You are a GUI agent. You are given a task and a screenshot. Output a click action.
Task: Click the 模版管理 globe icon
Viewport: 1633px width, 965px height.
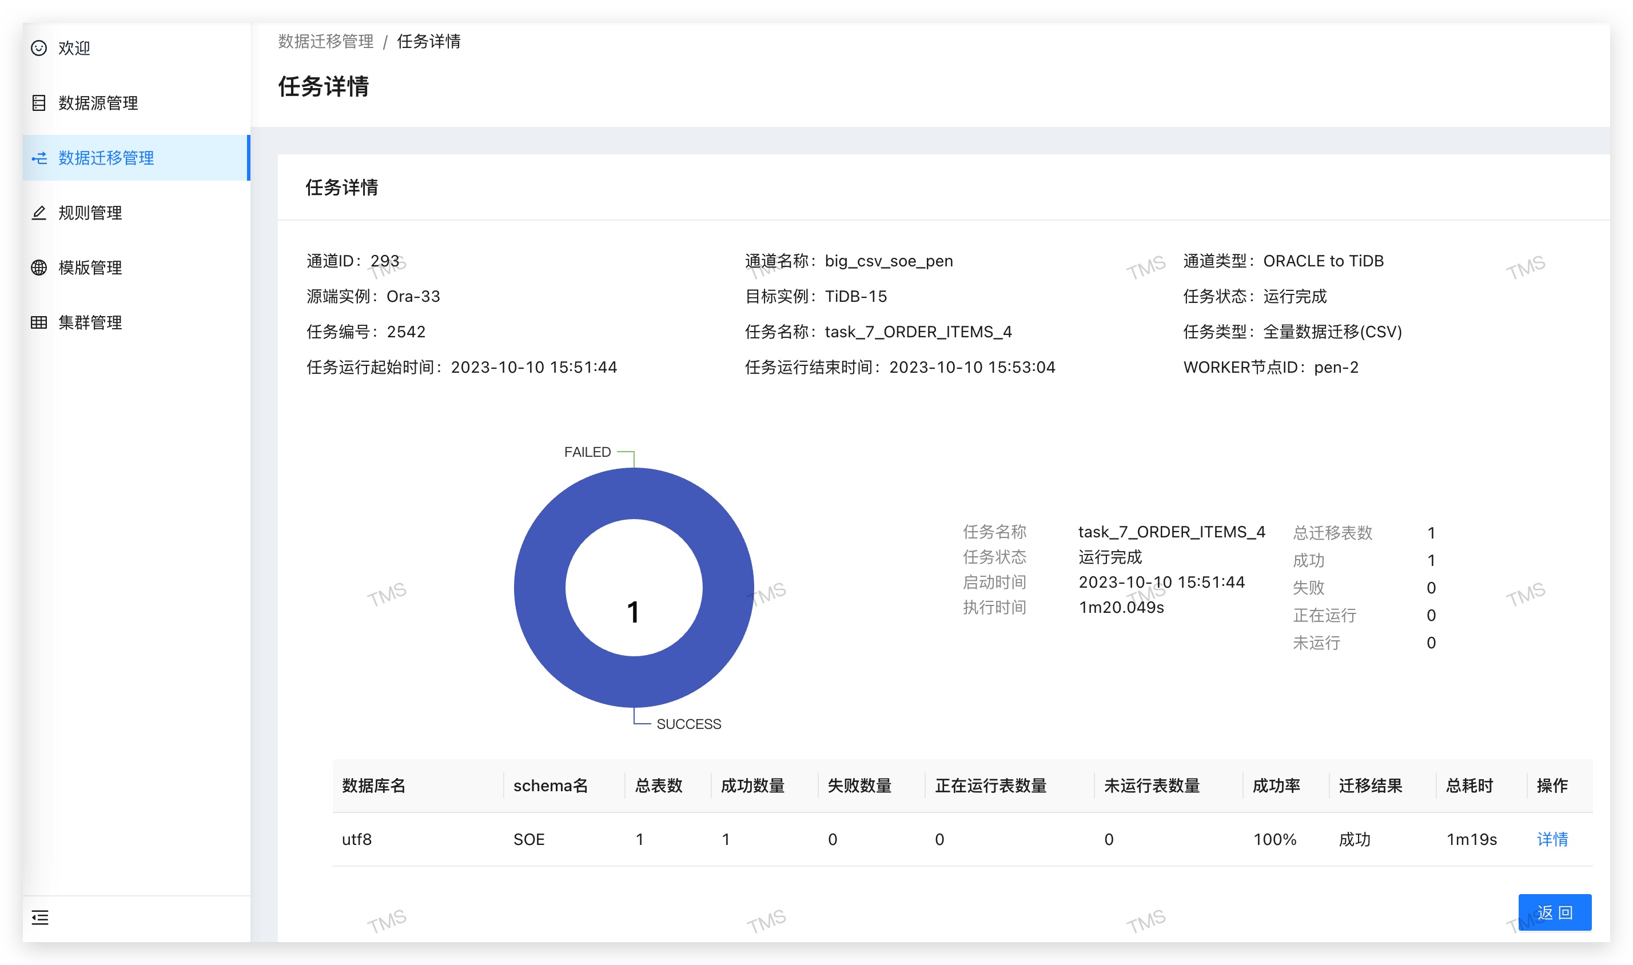click(x=39, y=266)
